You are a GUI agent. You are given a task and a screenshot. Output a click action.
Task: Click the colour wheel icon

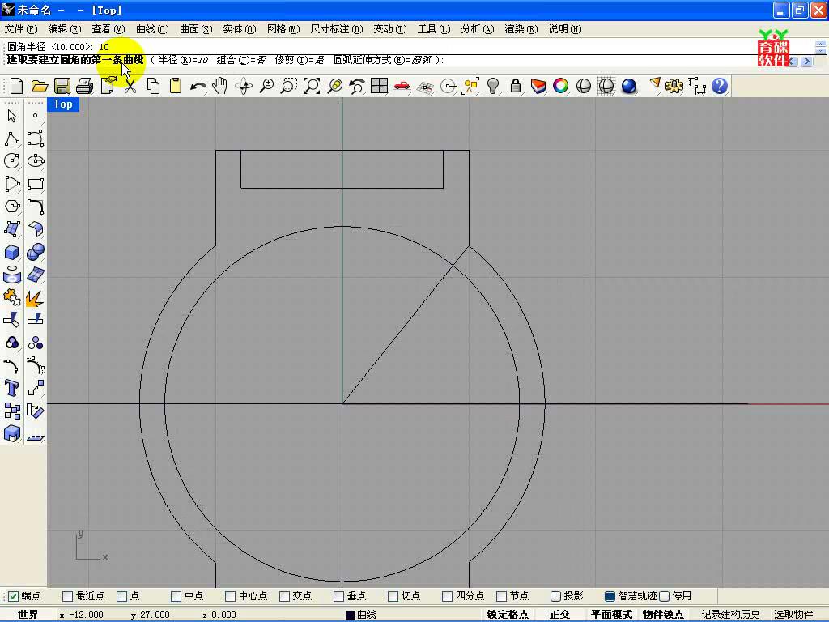click(x=560, y=86)
